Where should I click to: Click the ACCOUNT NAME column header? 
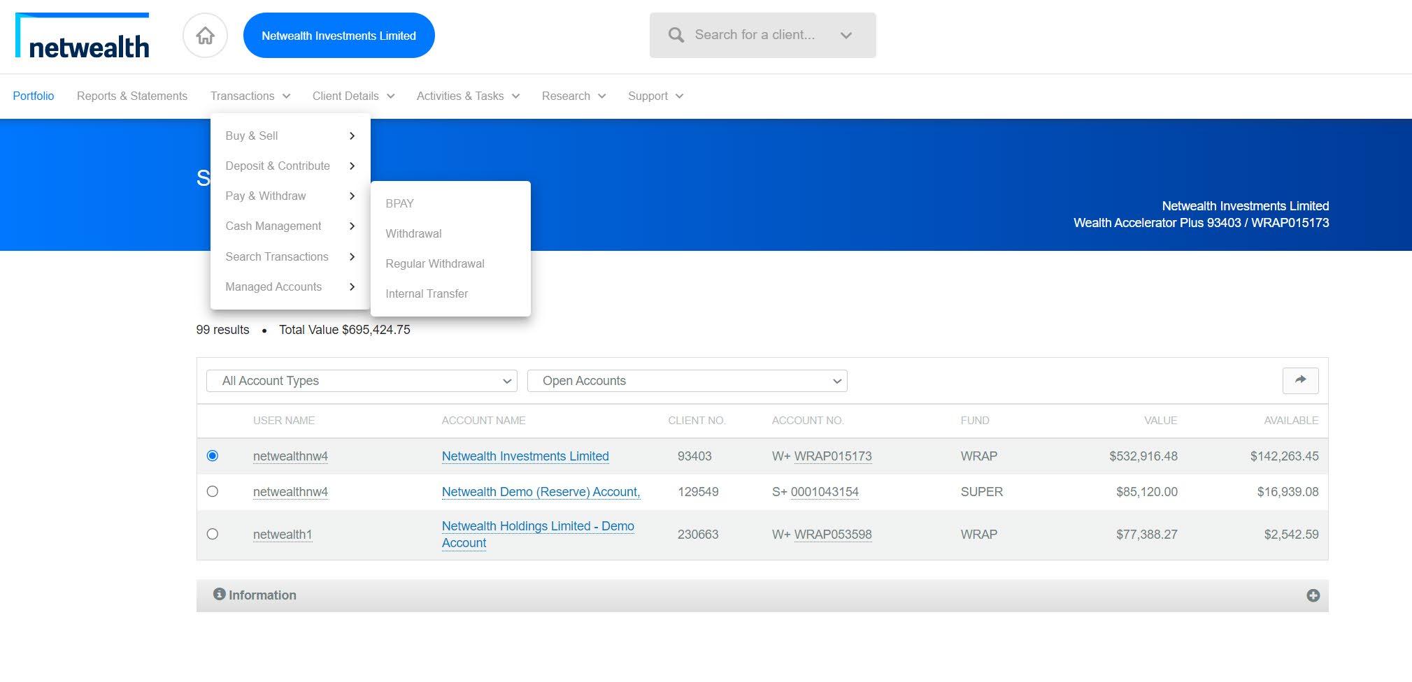[x=483, y=421]
